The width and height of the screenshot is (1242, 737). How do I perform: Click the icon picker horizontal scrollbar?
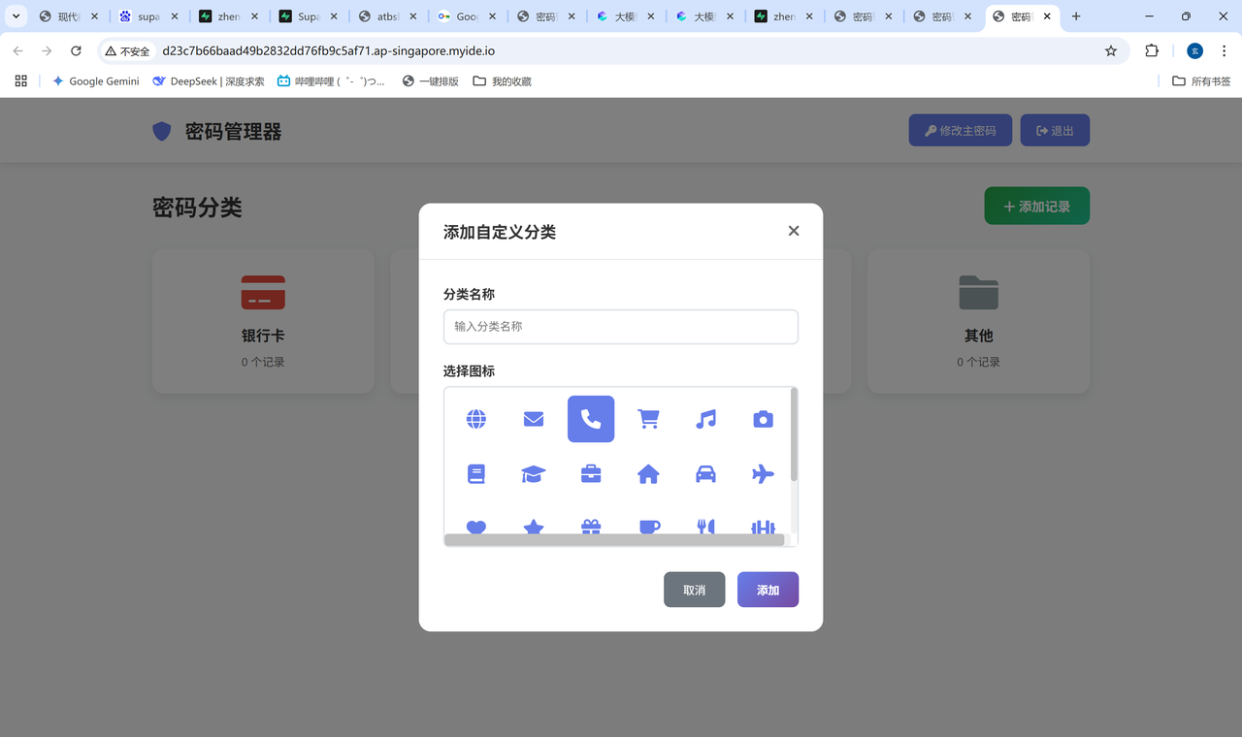614,539
